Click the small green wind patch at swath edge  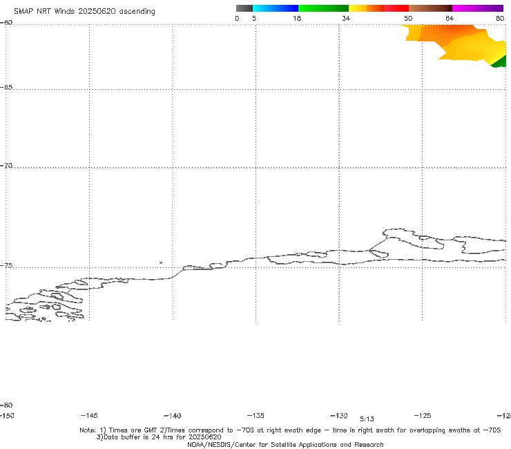coord(499,62)
